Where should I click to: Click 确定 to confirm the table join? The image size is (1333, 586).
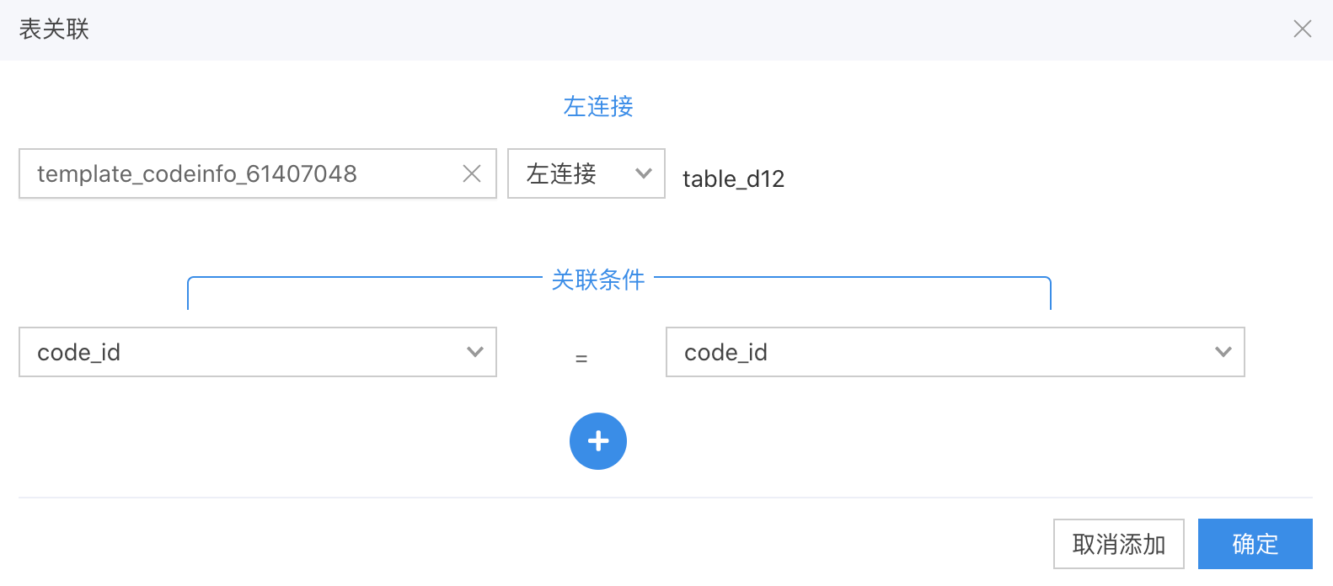coord(1255,544)
